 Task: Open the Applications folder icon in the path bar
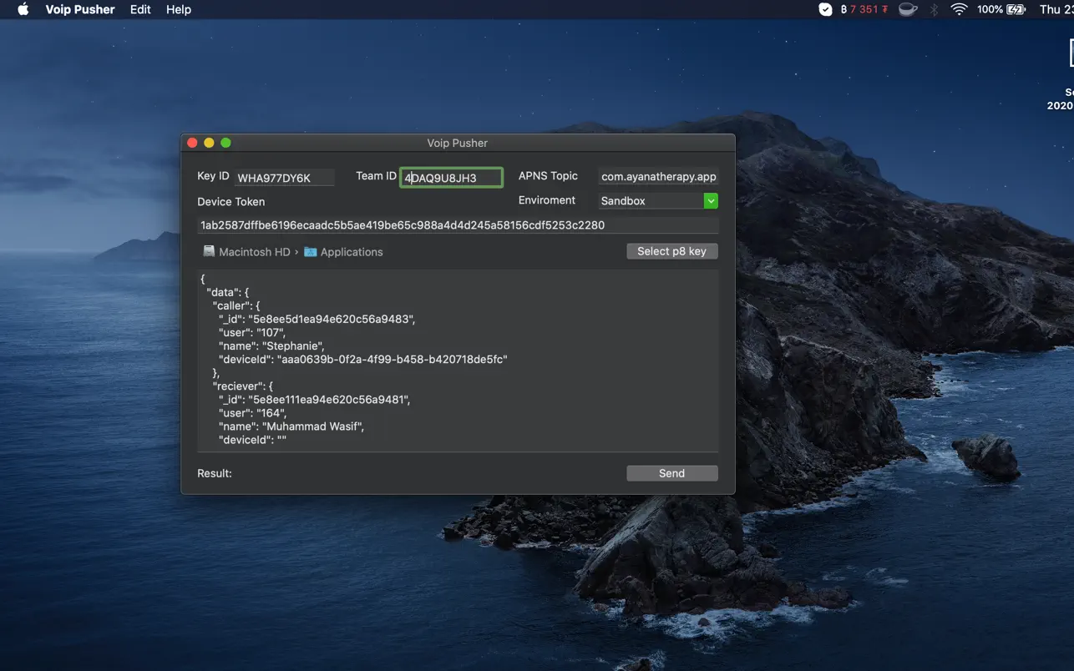pos(308,251)
